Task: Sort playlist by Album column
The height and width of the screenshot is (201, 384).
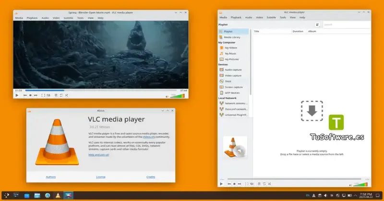Action: (x=338, y=31)
